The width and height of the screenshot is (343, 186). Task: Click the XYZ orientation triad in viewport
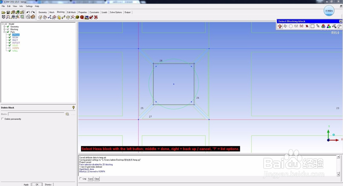(x=334, y=134)
